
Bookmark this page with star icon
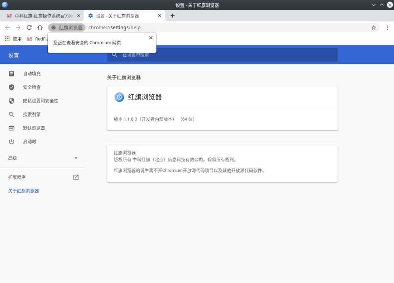[374, 27]
